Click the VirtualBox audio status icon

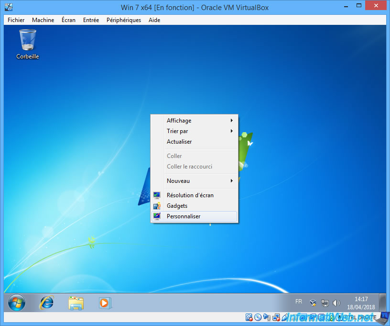pos(267,317)
